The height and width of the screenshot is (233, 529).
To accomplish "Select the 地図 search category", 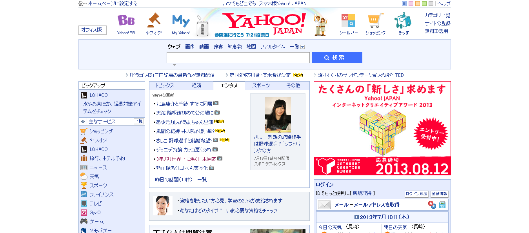I will pyautogui.click(x=251, y=47).
